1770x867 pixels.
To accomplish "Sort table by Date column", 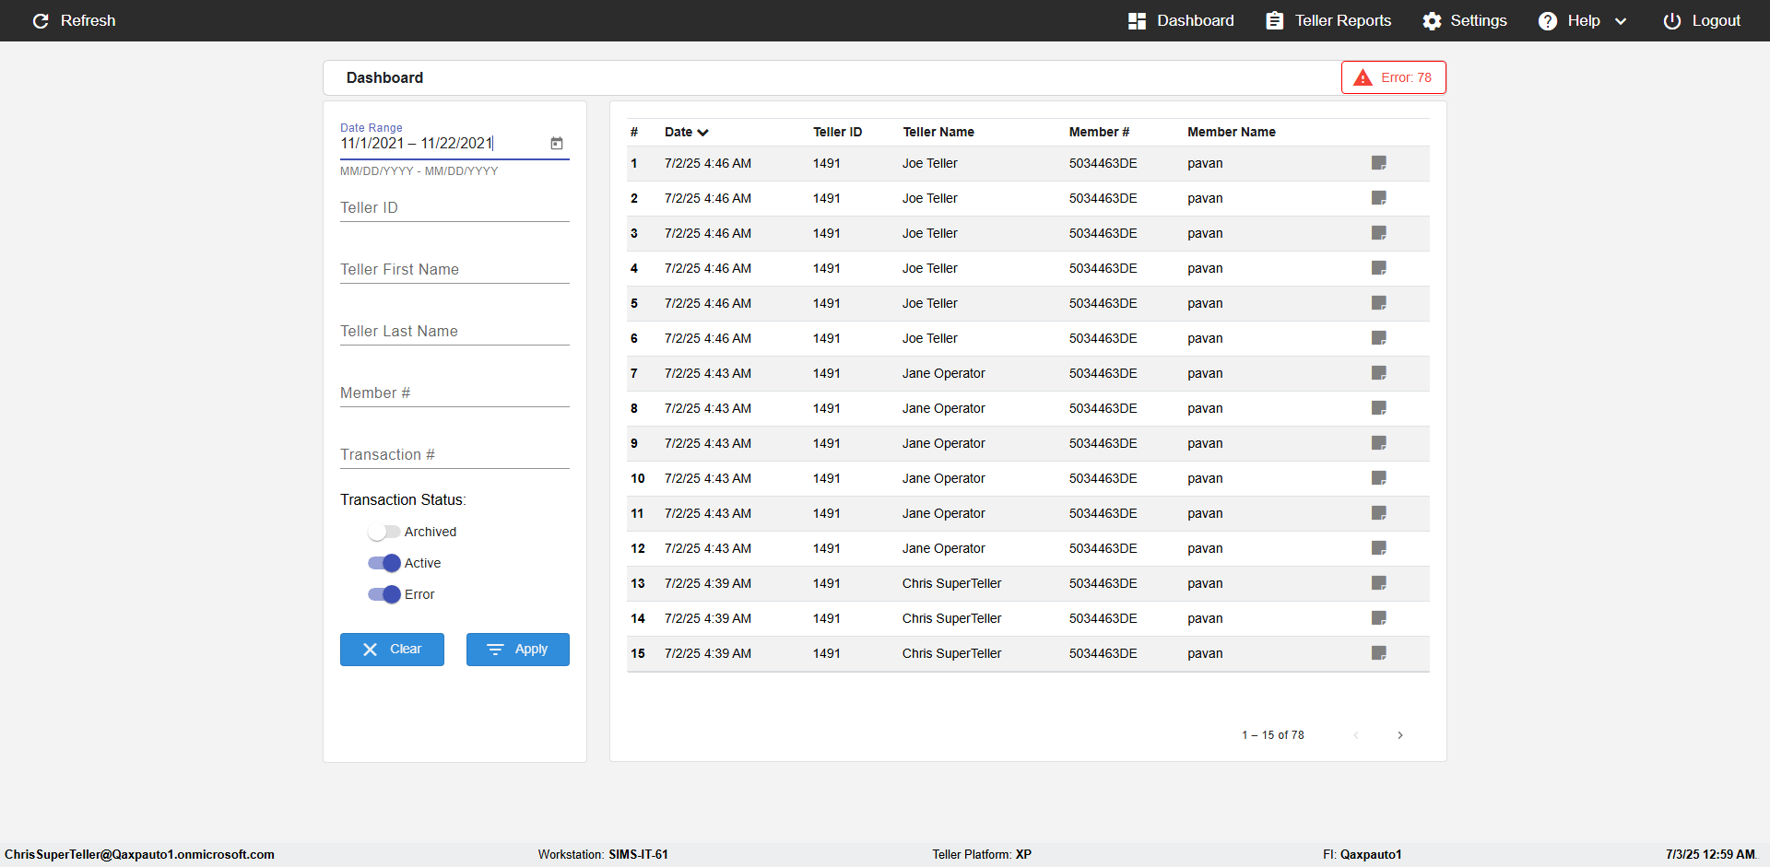I will tap(686, 132).
